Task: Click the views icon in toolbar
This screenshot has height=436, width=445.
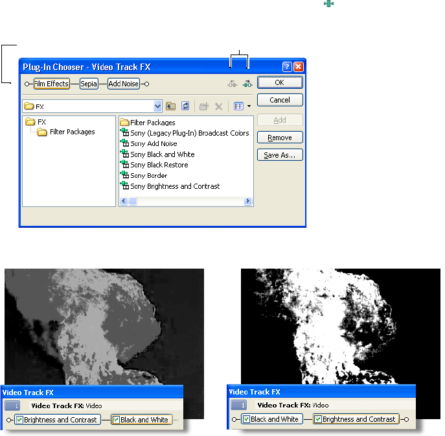Action: (238, 106)
